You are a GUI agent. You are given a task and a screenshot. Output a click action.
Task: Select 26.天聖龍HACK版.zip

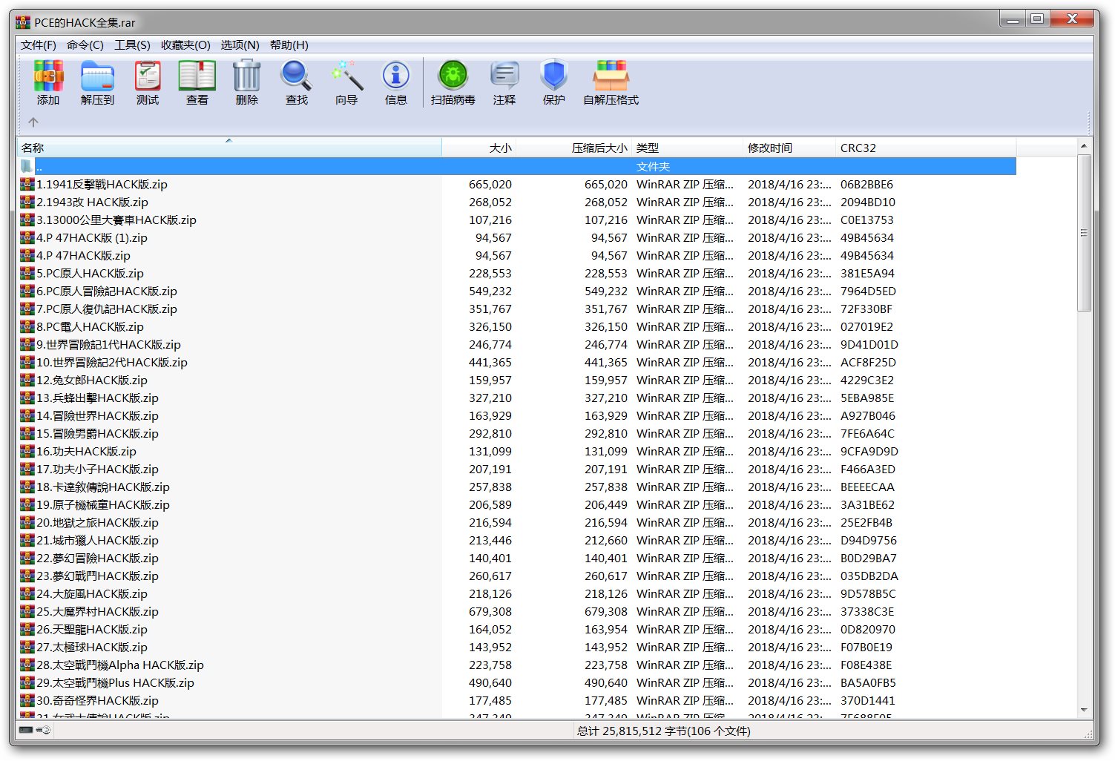click(92, 629)
